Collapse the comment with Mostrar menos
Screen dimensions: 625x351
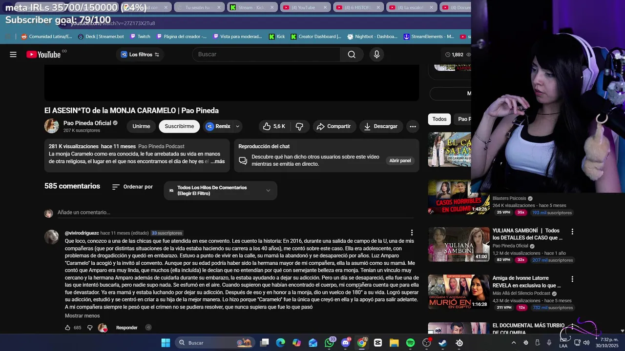click(x=82, y=316)
